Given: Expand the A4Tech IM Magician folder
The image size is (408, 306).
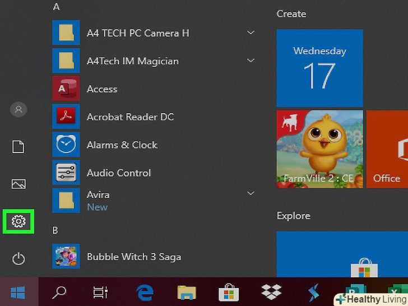Looking at the screenshot, I should coord(251,61).
